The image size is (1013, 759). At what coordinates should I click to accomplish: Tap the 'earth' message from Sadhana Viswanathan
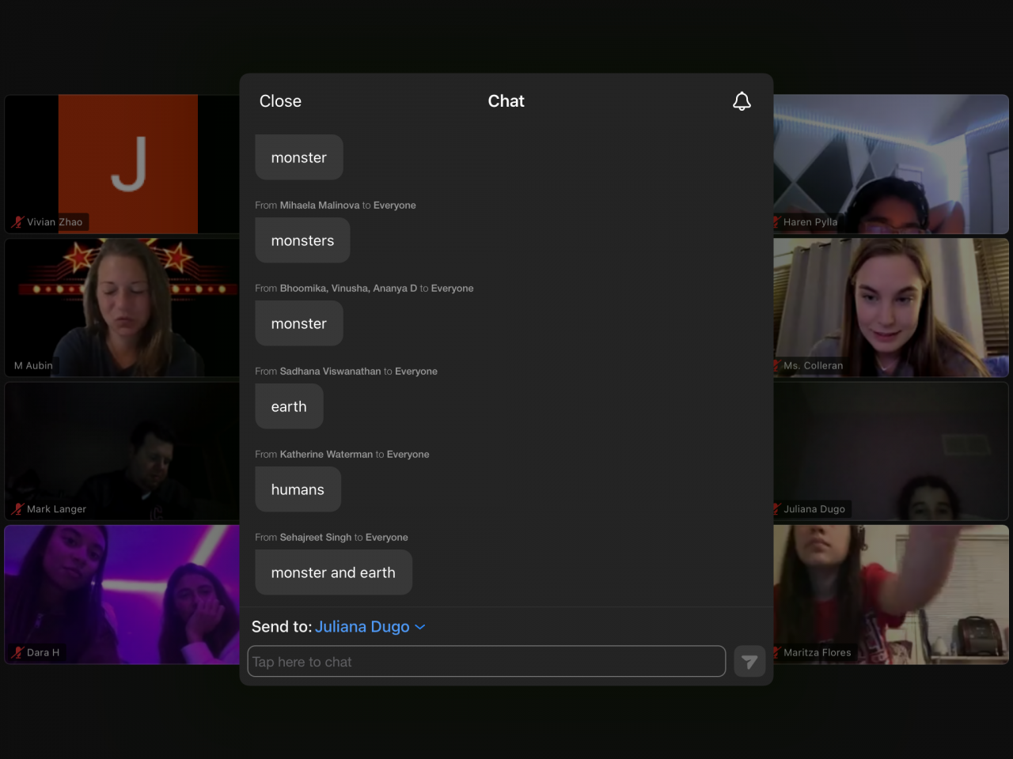[289, 406]
